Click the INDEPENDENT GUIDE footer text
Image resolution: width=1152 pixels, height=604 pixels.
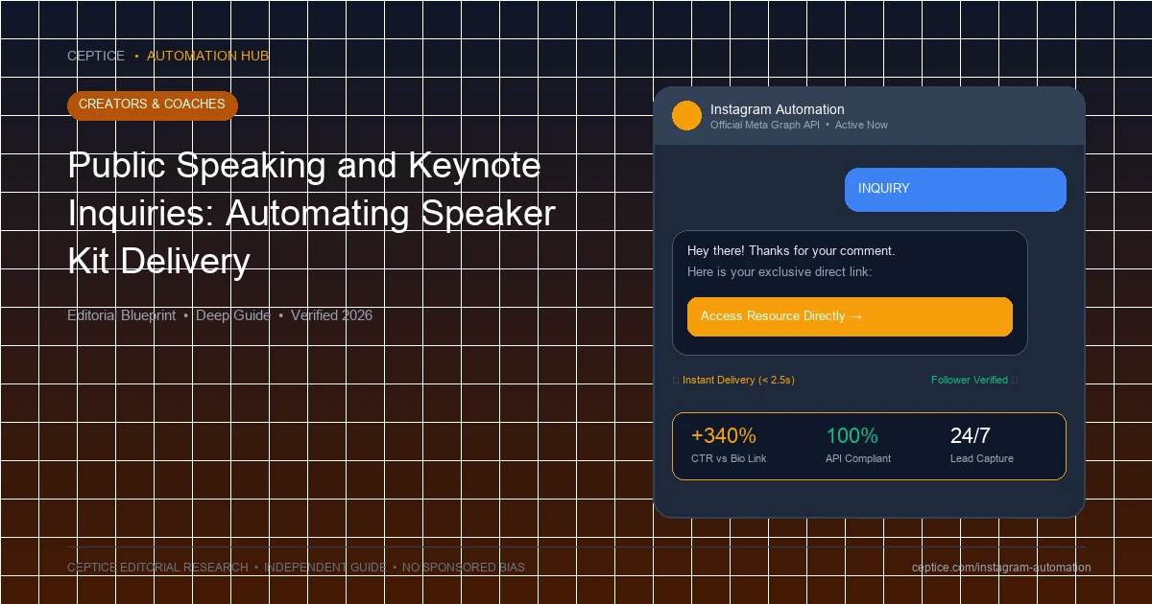coord(324,568)
